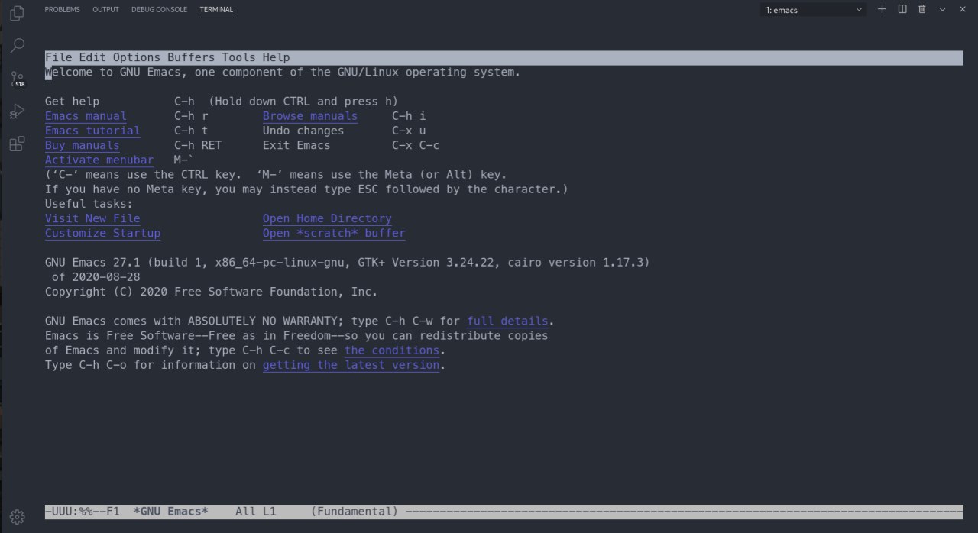This screenshot has height=533, width=978.
Task: Open the Emacs Help menu
Action: (276, 58)
